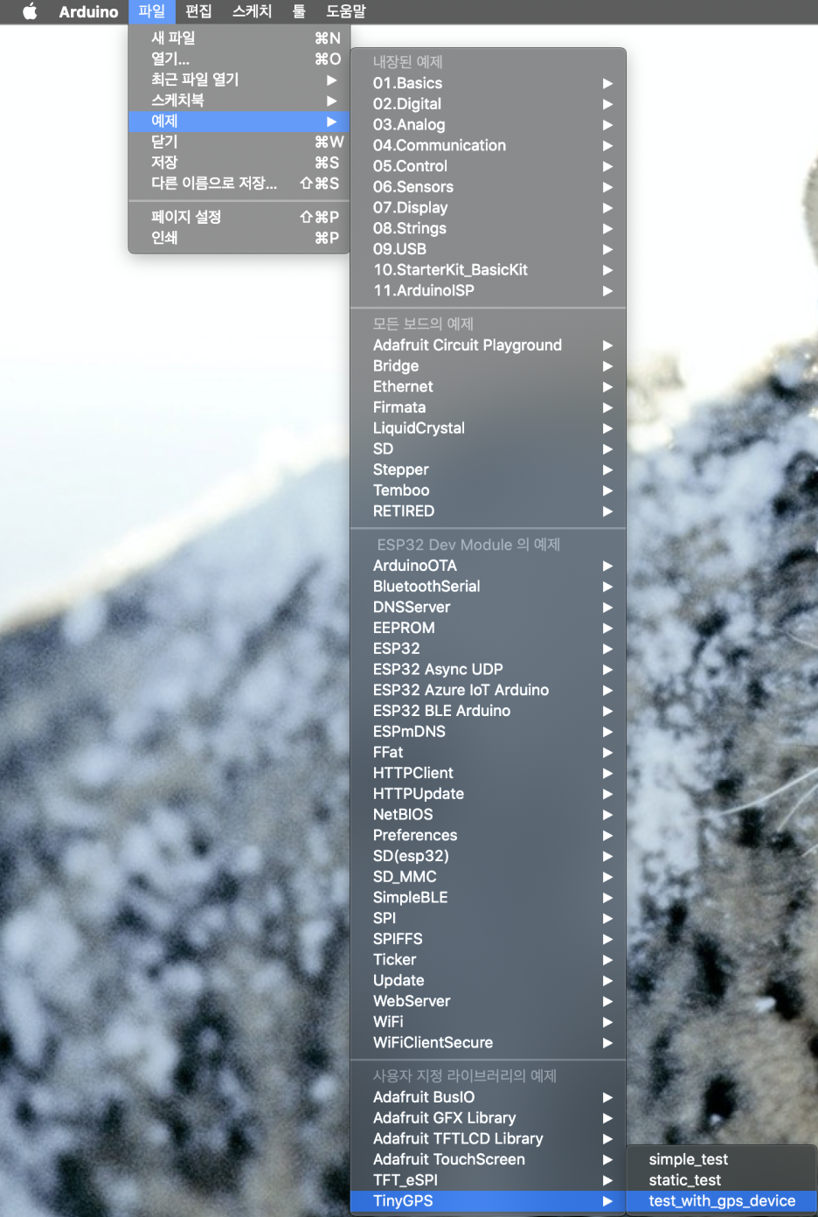The width and height of the screenshot is (818, 1217).
Task: Open SimpleBLE examples
Action: [489, 898]
